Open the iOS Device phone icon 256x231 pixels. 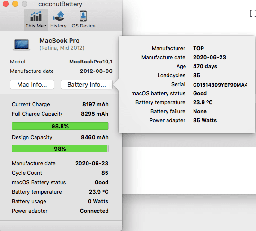tap(83, 16)
